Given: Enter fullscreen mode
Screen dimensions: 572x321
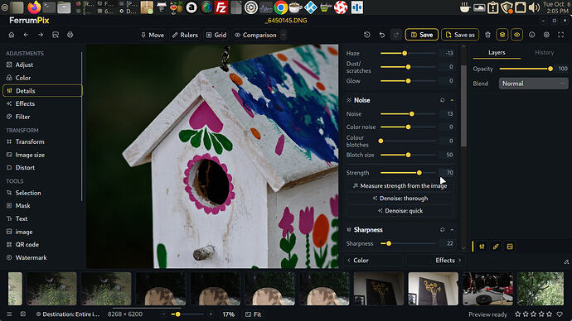Looking at the screenshot, I should coord(561,35).
